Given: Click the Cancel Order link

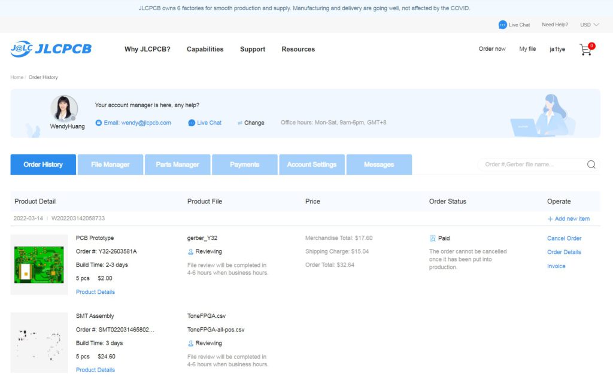Looking at the screenshot, I should coord(564,238).
